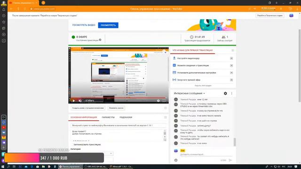Open mail shortcut in browser sidebar

pos(4,138)
